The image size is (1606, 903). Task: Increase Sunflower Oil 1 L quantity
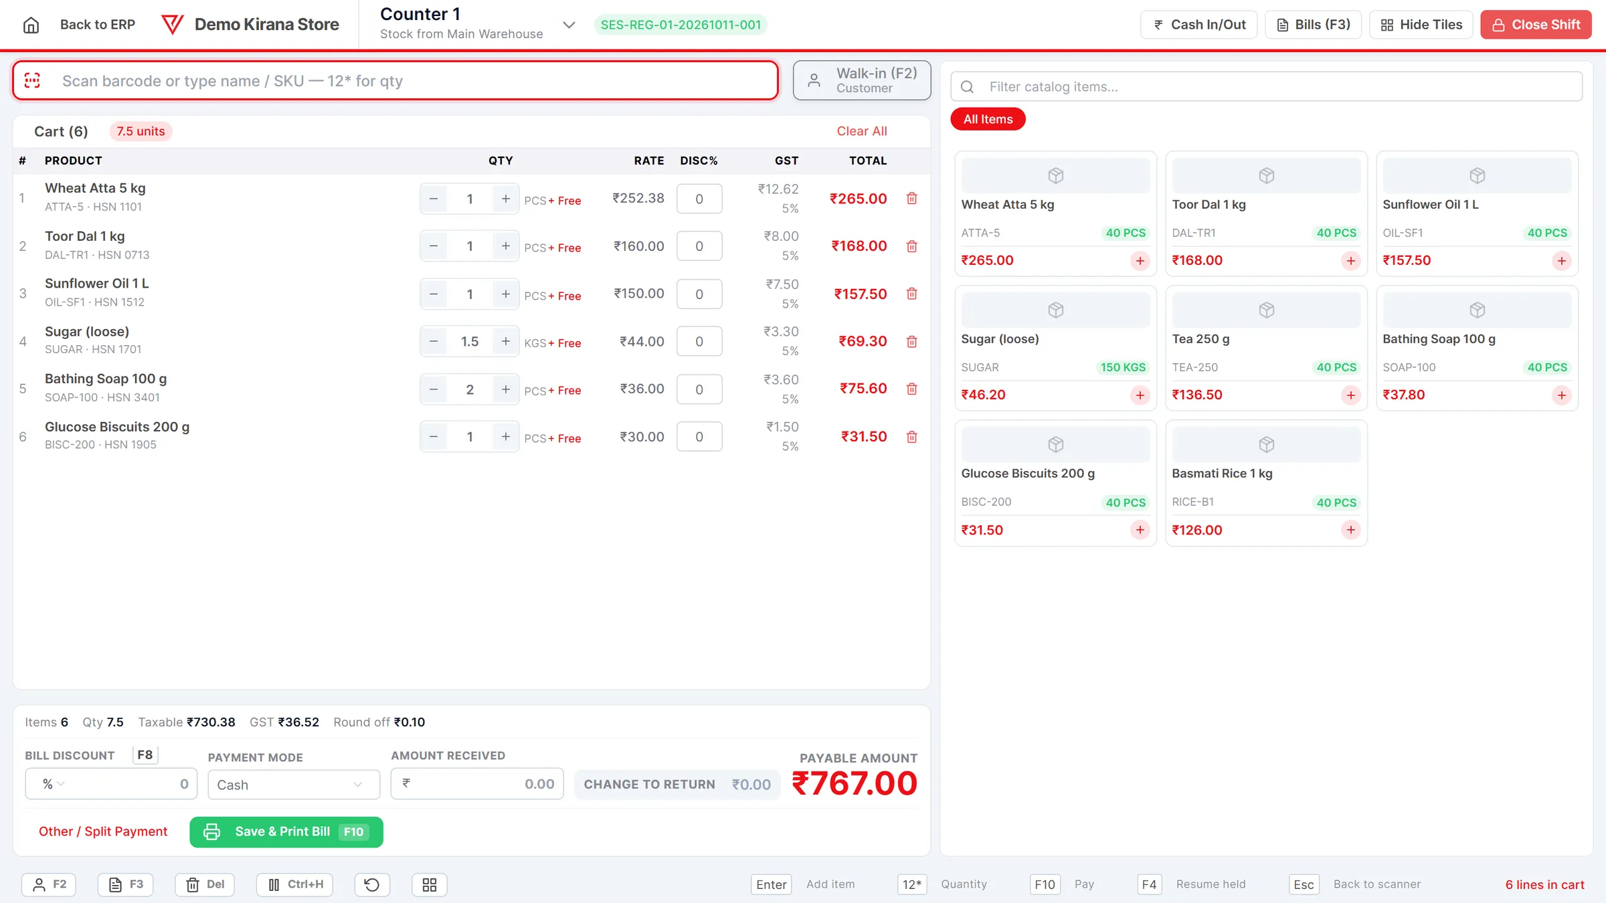[x=505, y=294]
